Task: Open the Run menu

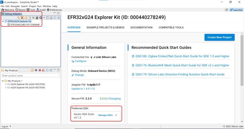Action: pyautogui.click(x=39, y=6)
